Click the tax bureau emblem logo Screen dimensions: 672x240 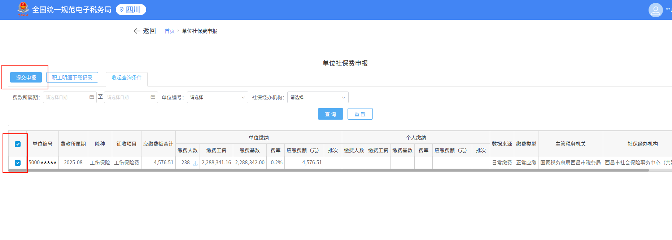coord(23,9)
